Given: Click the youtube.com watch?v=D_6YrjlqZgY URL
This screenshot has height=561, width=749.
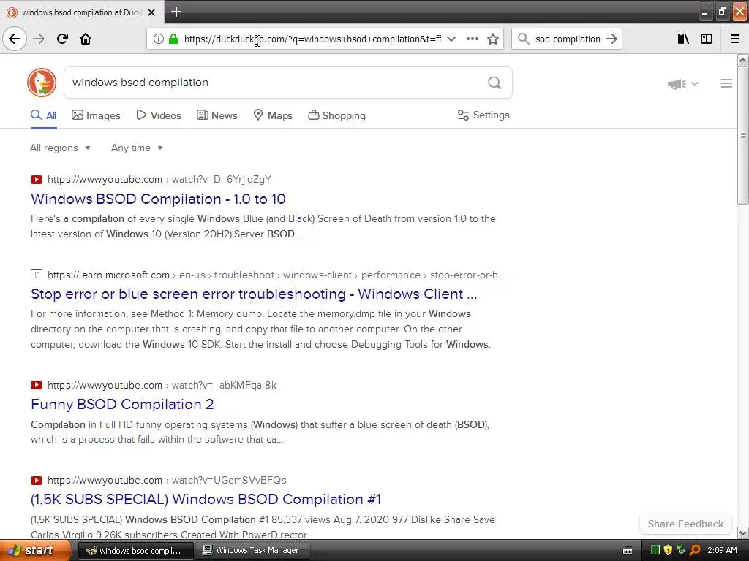Looking at the screenshot, I should click(x=159, y=180).
